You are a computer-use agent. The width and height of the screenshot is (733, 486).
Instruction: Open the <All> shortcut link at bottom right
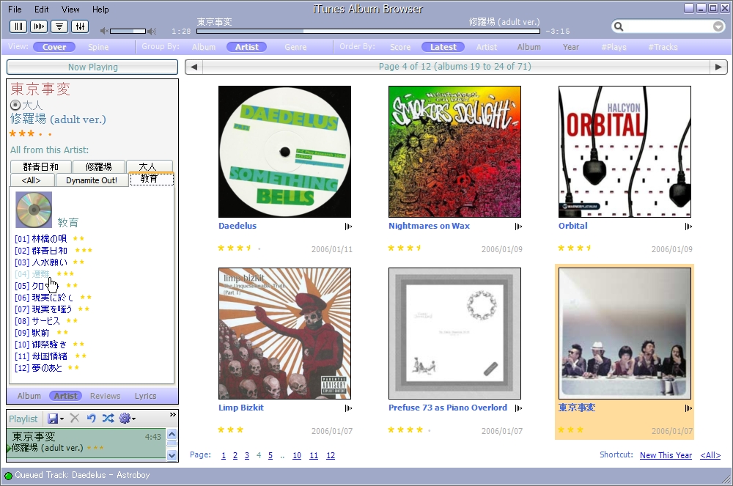coord(710,455)
